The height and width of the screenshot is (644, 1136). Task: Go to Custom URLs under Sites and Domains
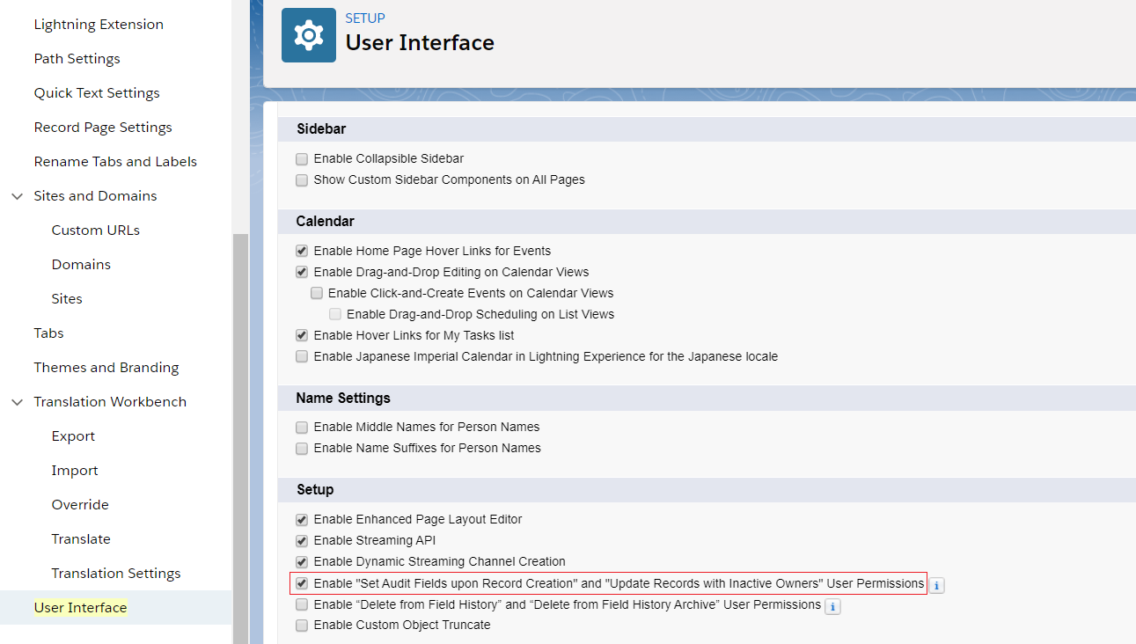(x=95, y=231)
